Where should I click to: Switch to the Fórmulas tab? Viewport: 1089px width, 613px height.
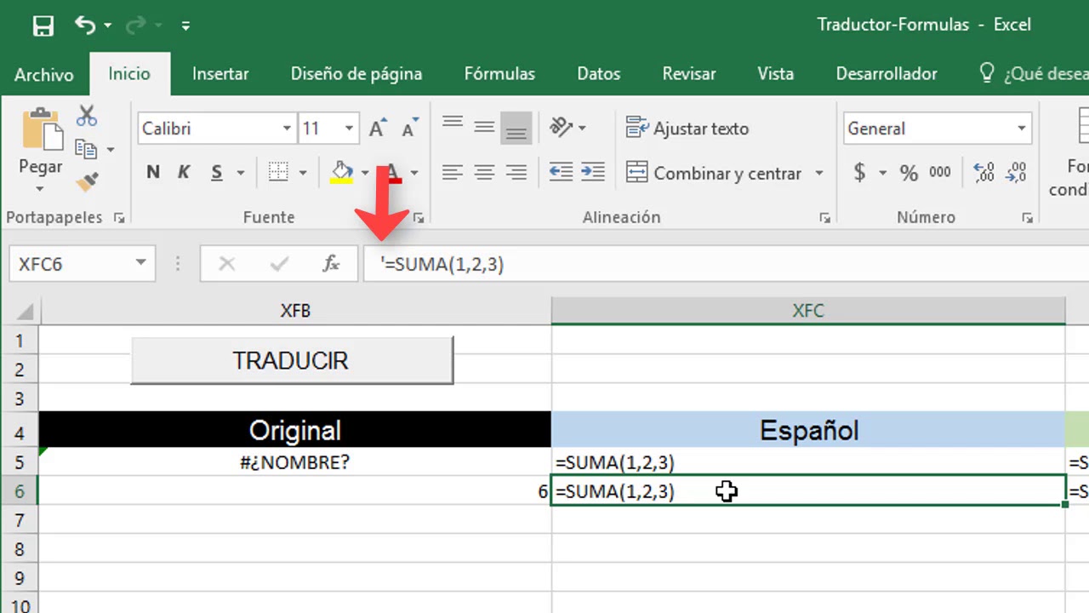pos(499,74)
